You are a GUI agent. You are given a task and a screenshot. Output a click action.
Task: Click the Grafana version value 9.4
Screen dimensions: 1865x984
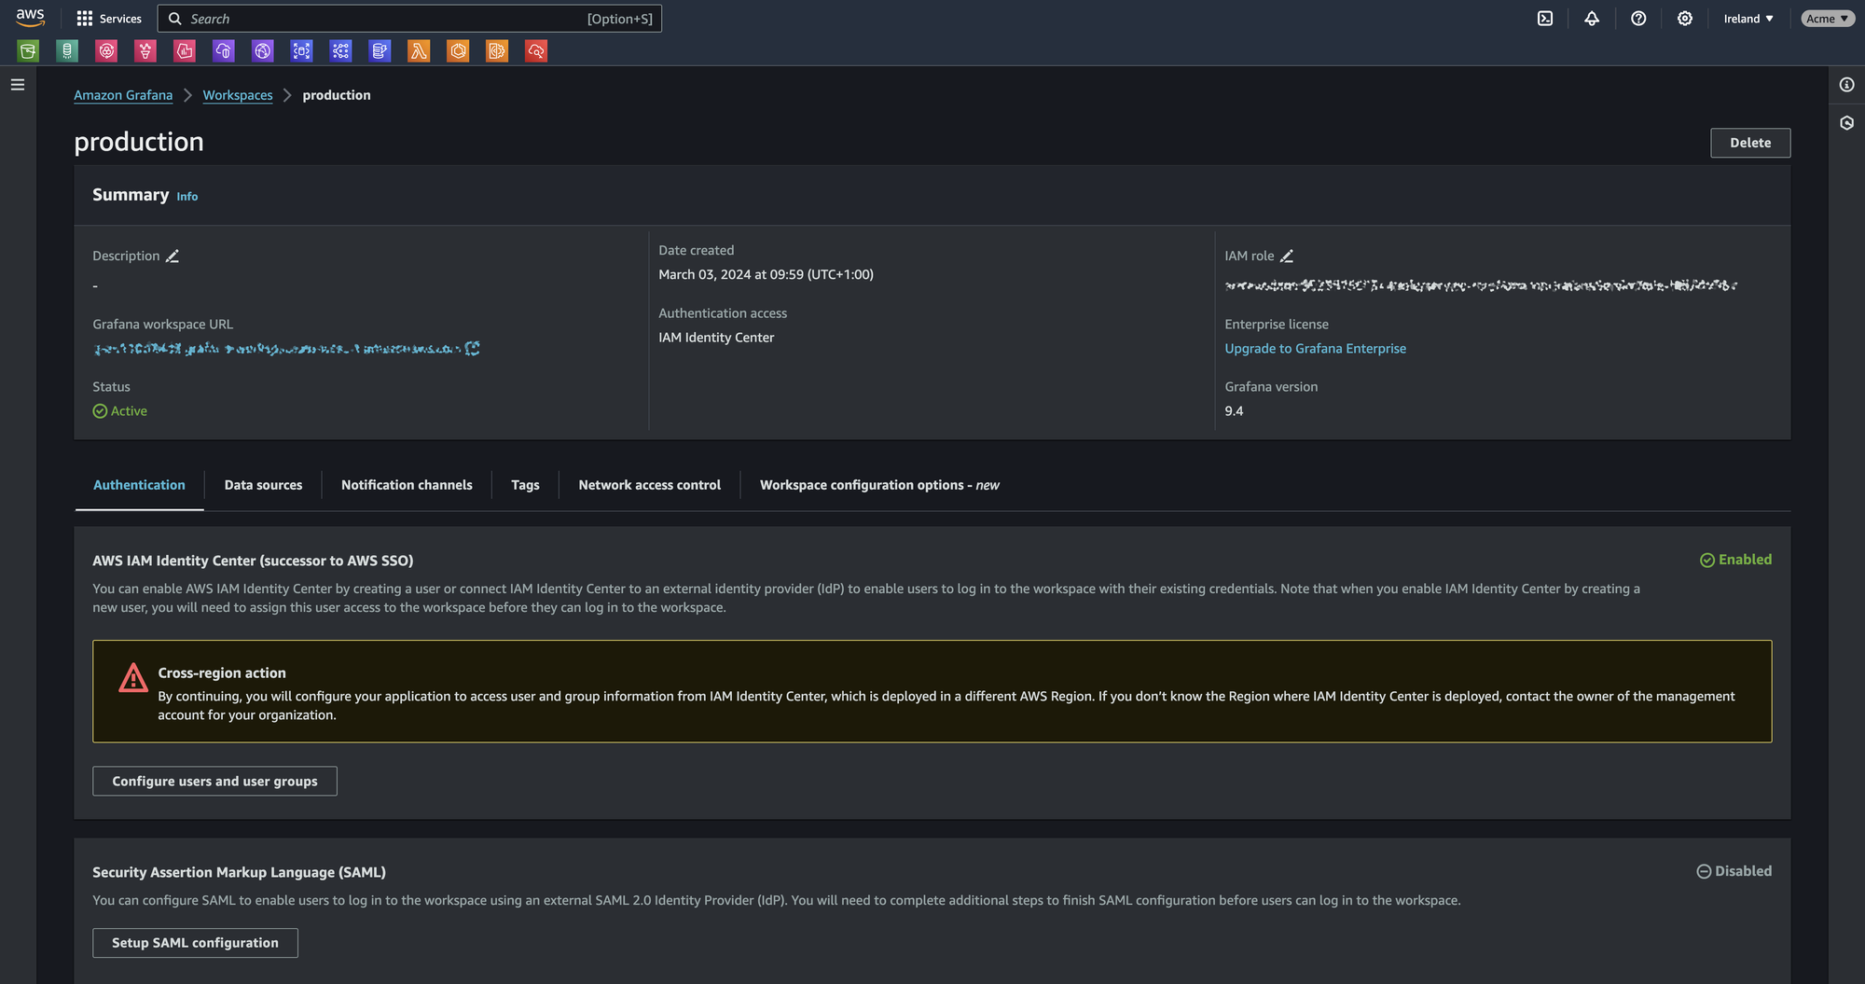(1234, 410)
